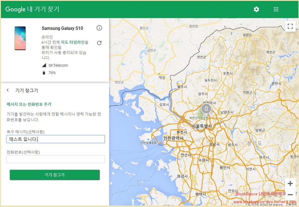Click the 개성 label on map
The height and width of the screenshot is (207, 299).
pyautogui.click(x=162, y=77)
